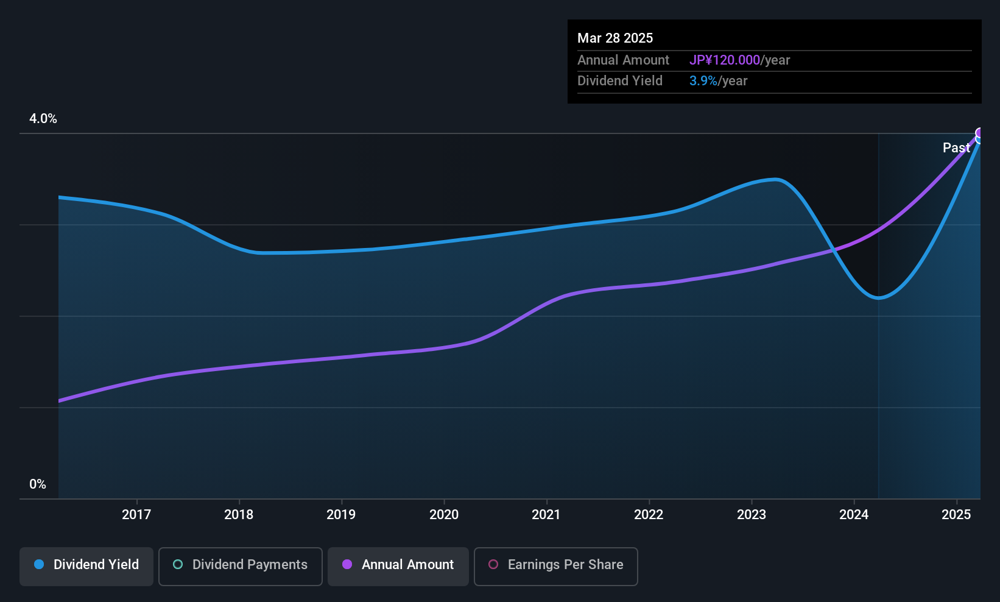Click the Mar 28 2025 tooltip date
The width and height of the screenshot is (1000, 602).
pos(615,38)
